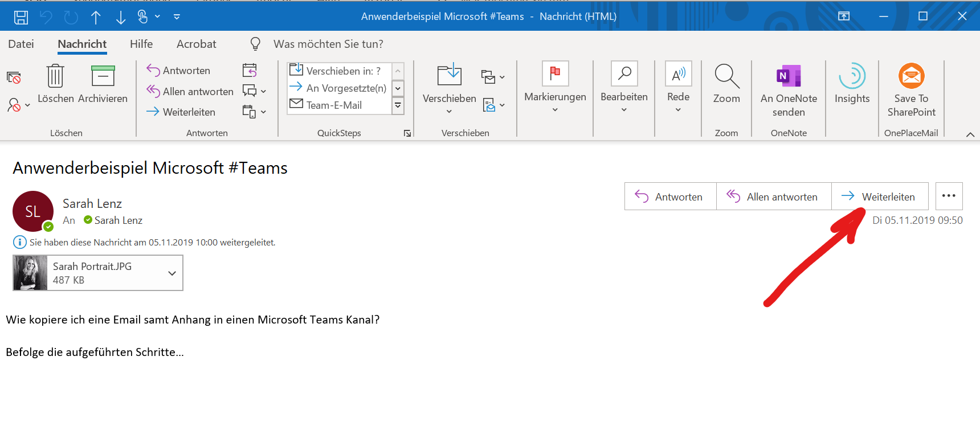
Task: Open the Markierungen flag menu
Action: tap(555, 88)
